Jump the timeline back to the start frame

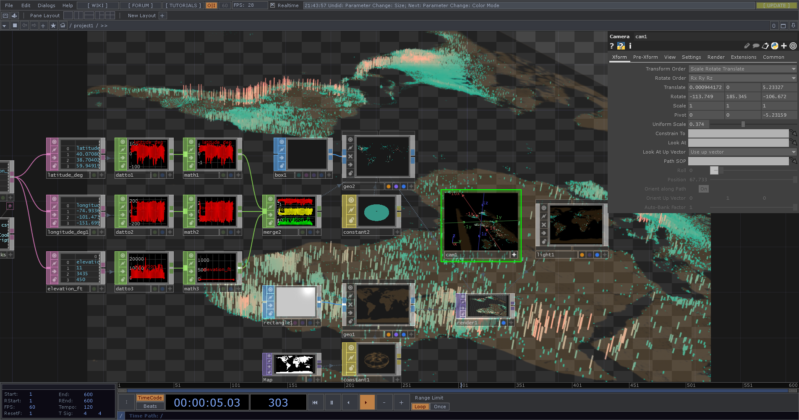[315, 402]
